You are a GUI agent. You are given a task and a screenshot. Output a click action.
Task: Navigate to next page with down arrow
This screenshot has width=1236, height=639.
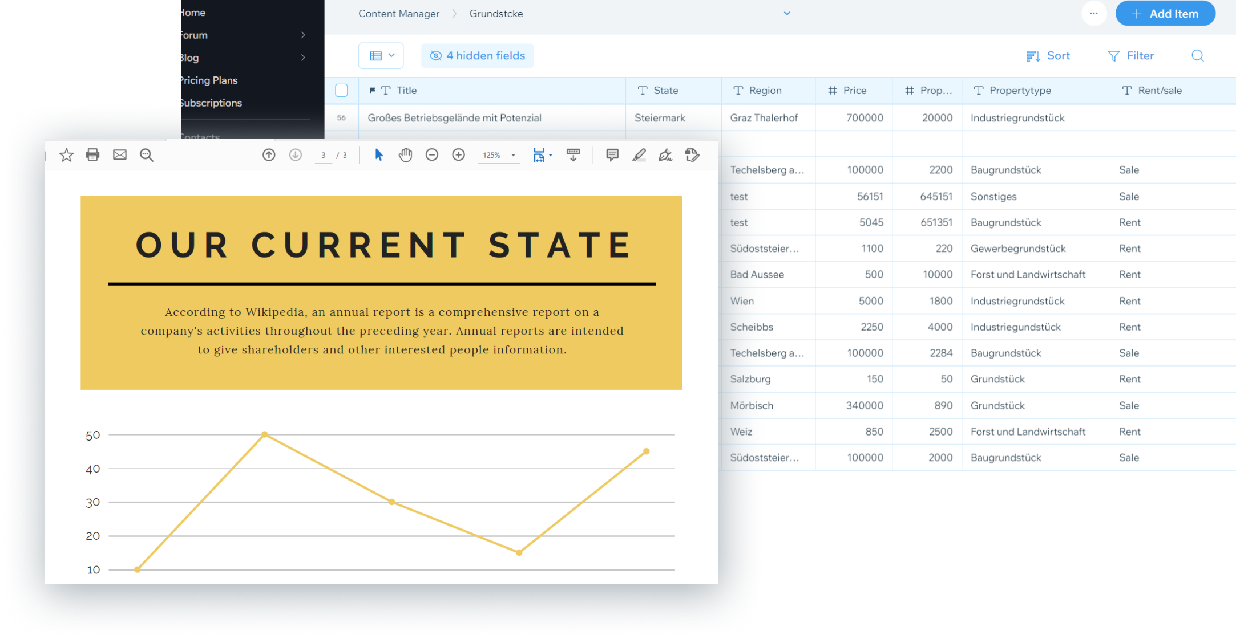pyautogui.click(x=295, y=154)
